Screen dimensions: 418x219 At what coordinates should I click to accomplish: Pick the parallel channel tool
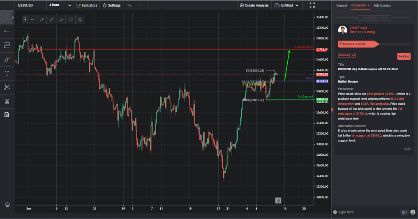(61, 19)
